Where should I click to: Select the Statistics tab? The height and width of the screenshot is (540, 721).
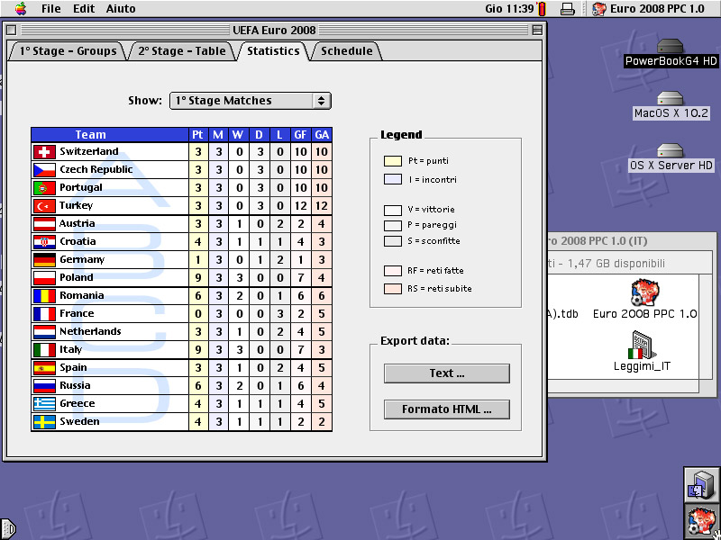[273, 51]
